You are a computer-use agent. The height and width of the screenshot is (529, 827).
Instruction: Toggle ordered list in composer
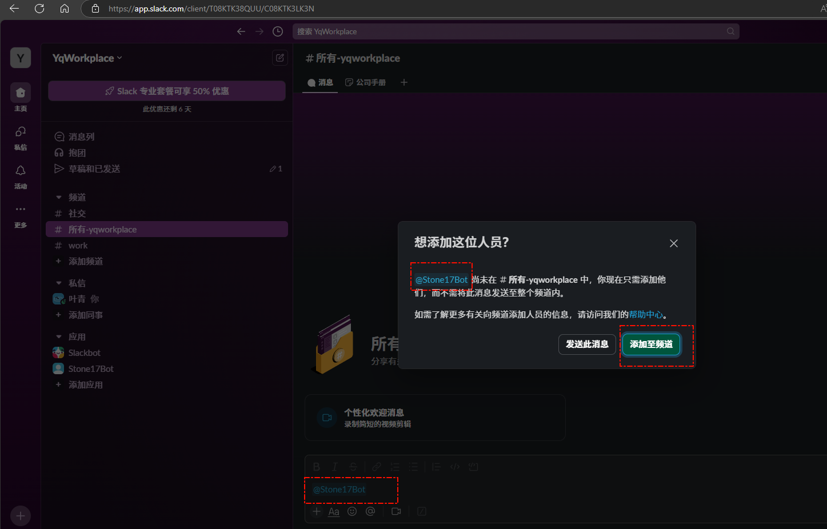[x=395, y=467]
